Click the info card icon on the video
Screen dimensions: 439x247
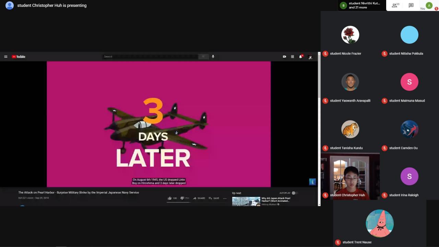312,182
